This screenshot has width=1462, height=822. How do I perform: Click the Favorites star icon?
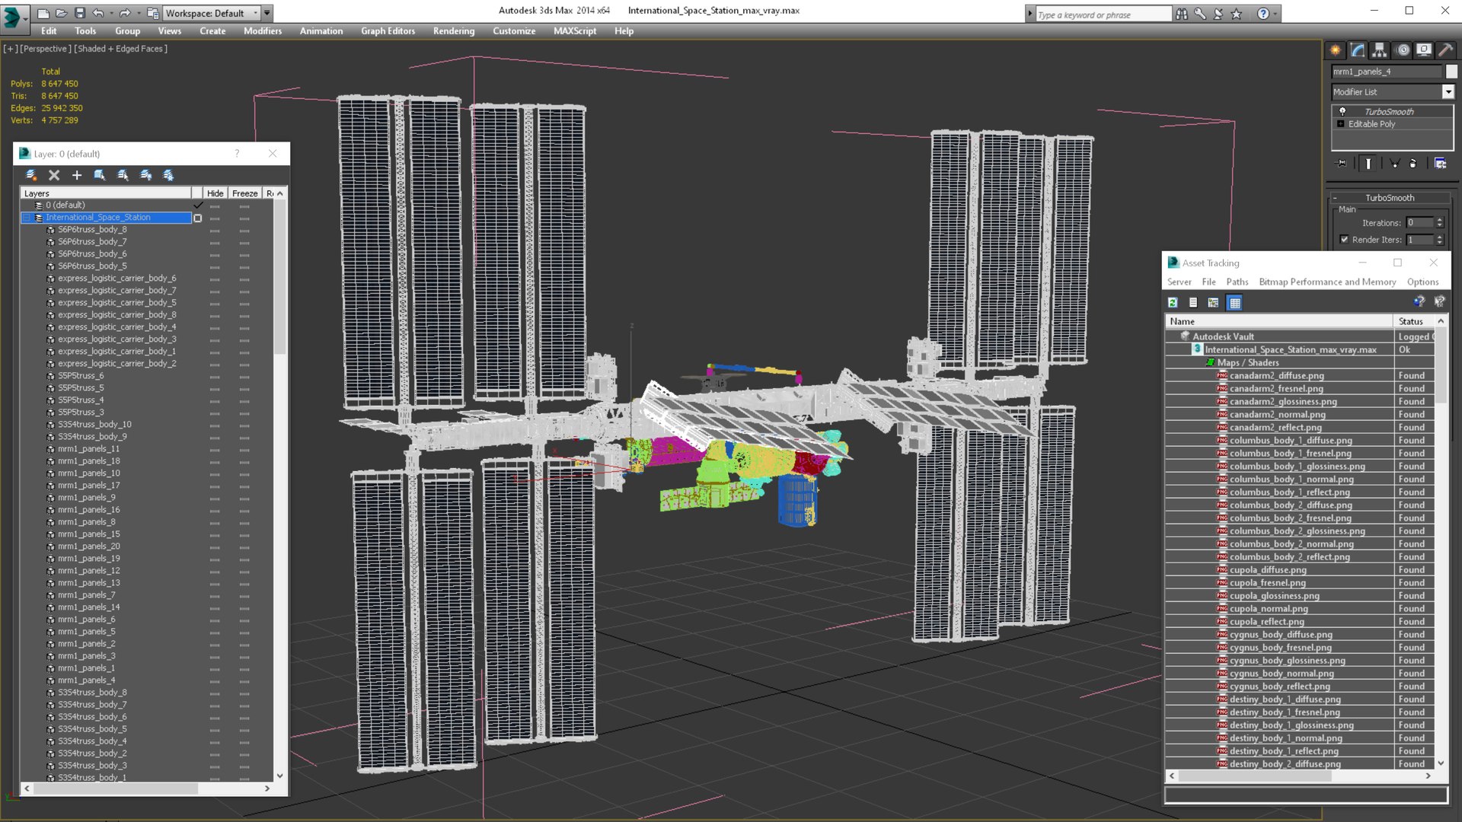point(1237,14)
